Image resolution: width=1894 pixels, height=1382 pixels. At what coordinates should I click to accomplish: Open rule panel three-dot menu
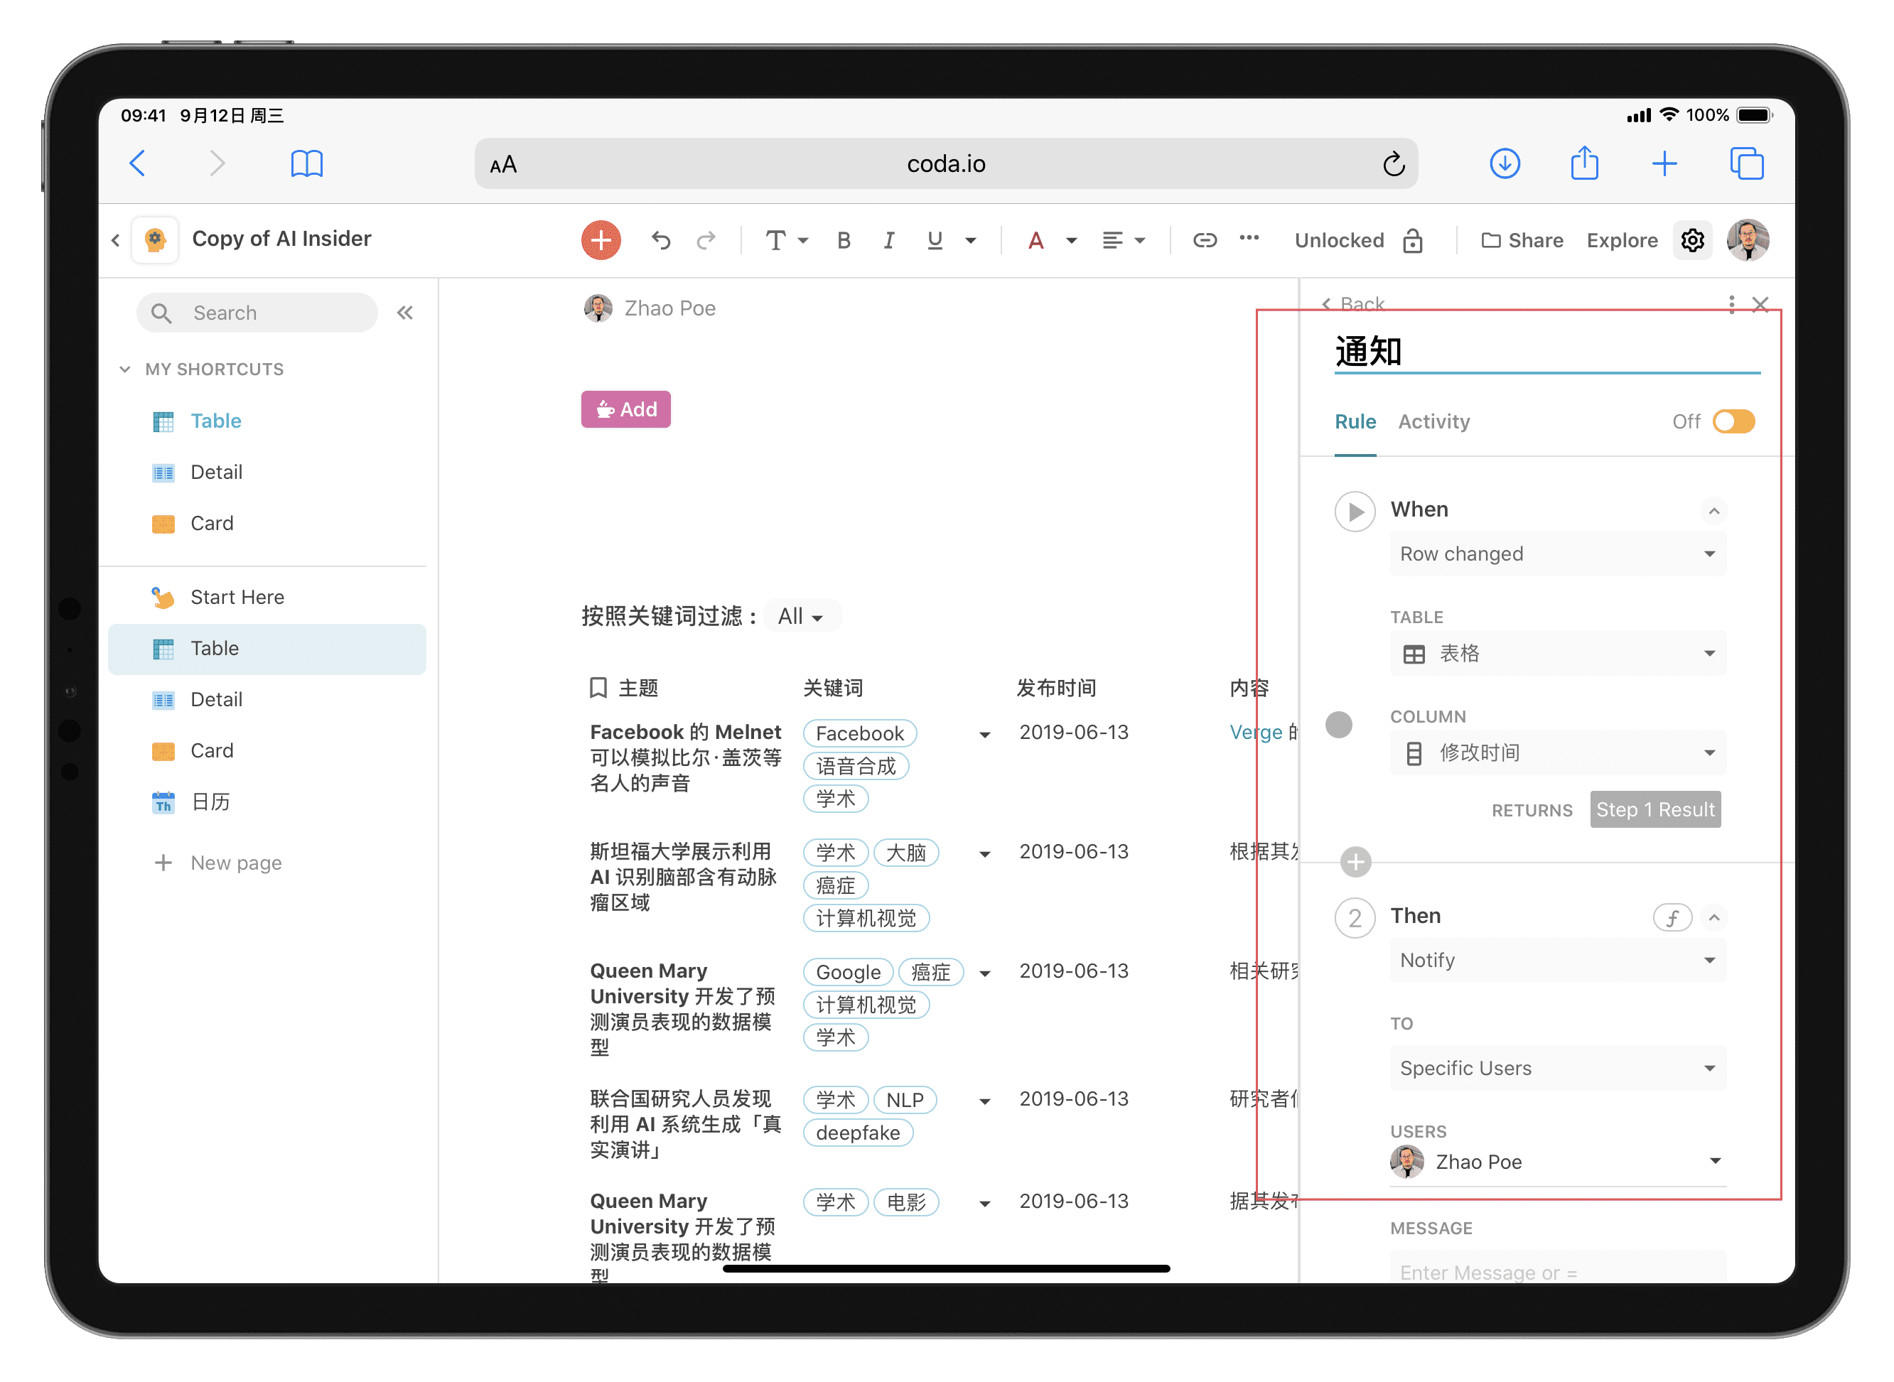click(x=1731, y=303)
